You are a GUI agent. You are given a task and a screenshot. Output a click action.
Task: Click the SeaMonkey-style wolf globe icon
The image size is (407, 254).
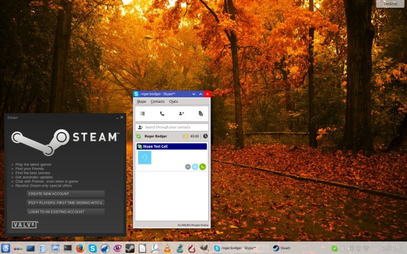click(x=105, y=248)
